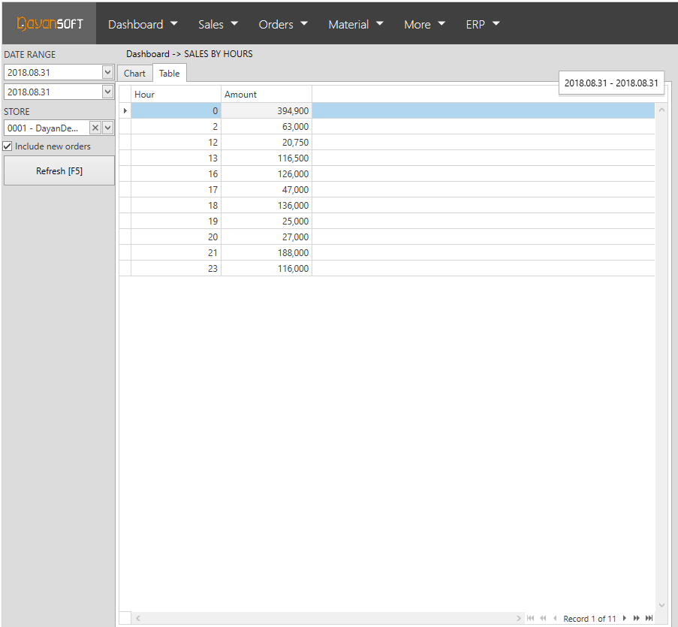Viewport: 678px width, 627px height.
Task: Click the row indicator arrow for hour 0
Action: pyautogui.click(x=125, y=110)
